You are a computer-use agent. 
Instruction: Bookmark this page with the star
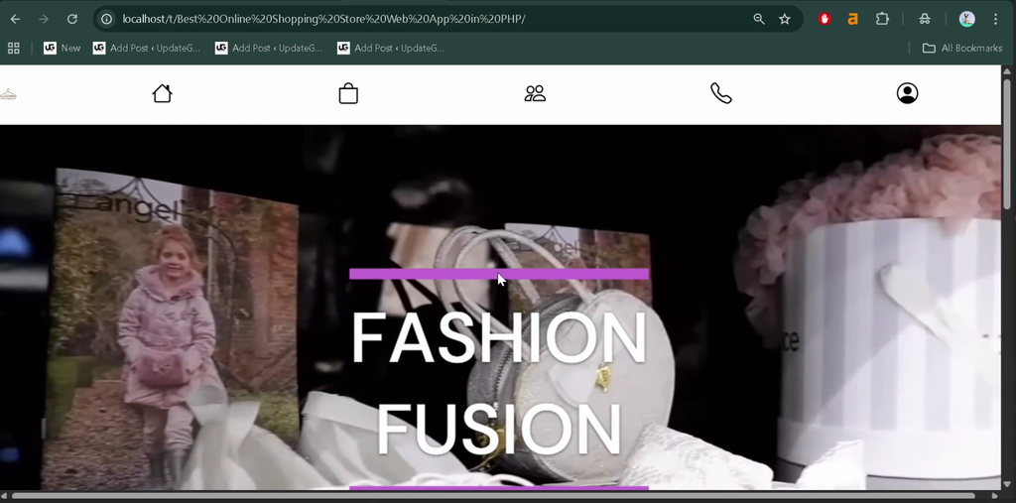coord(785,19)
